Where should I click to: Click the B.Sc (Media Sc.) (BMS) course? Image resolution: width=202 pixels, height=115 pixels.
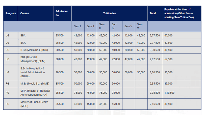point(34,50)
